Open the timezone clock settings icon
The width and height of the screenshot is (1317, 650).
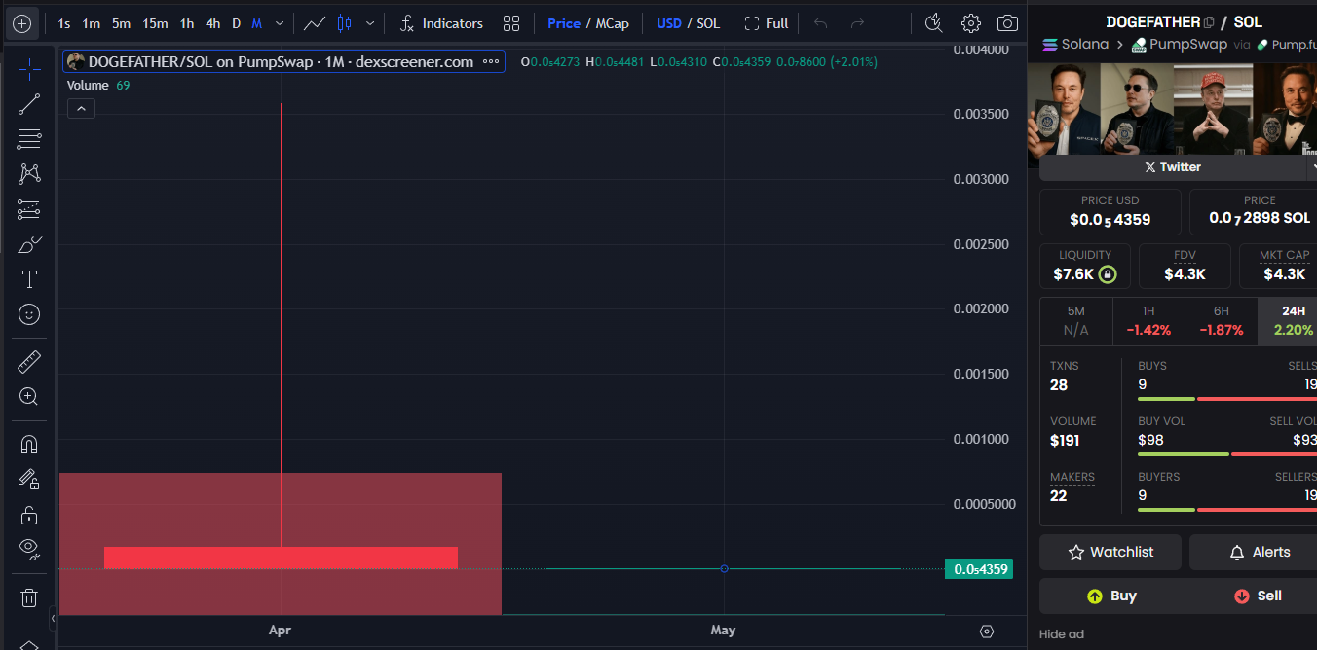coord(933,23)
